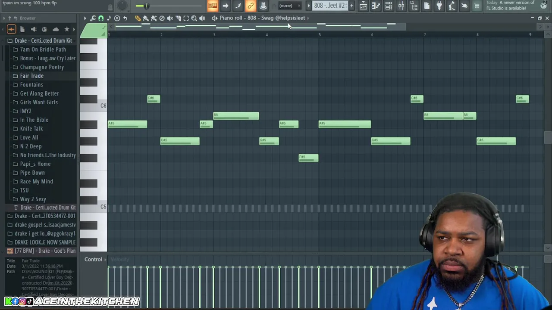The height and width of the screenshot is (310, 552).
Task: Open the Champagne Poetry folder
Action: pyautogui.click(x=42, y=67)
